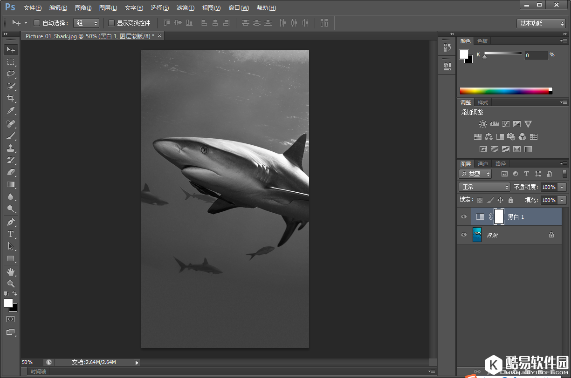Enable the 显示变换控件 checkbox
Screen dimensions: 571x378
pos(111,23)
